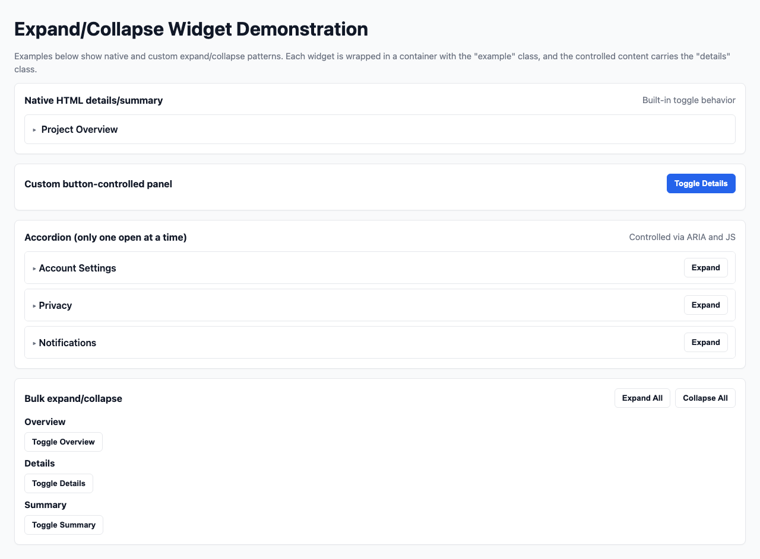Image resolution: width=760 pixels, height=559 pixels.
Task: Click the Collapse All button
Action: [x=705, y=398]
